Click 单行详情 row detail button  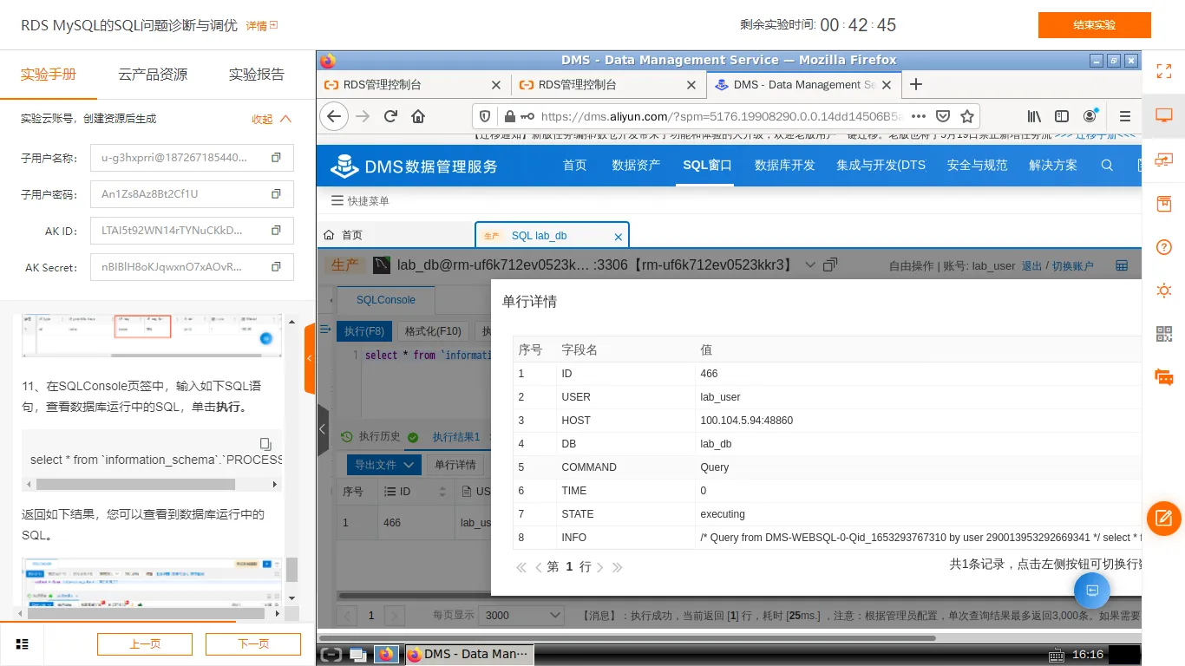click(455, 465)
